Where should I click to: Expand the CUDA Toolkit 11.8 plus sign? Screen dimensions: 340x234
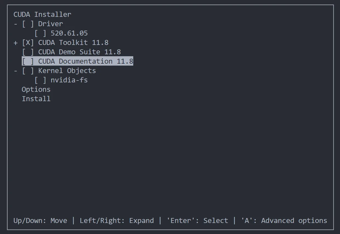pyautogui.click(x=15, y=43)
